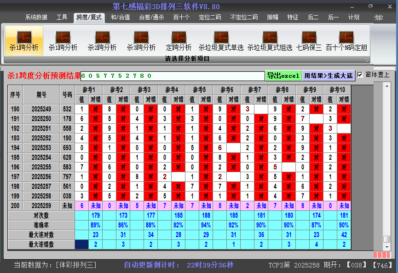This screenshot has height=273, width=398.
Task: Switch to the 振幅 tab
Action: click(x=272, y=17)
